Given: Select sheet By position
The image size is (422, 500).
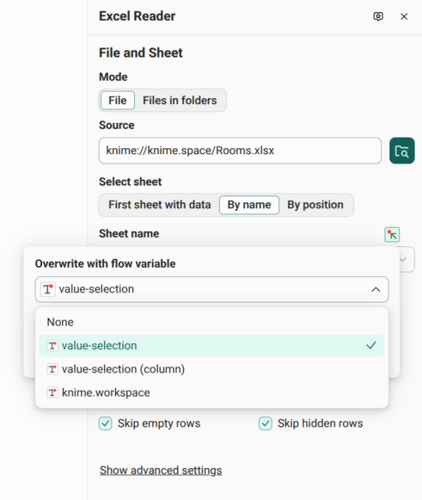Looking at the screenshot, I should click(315, 205).
